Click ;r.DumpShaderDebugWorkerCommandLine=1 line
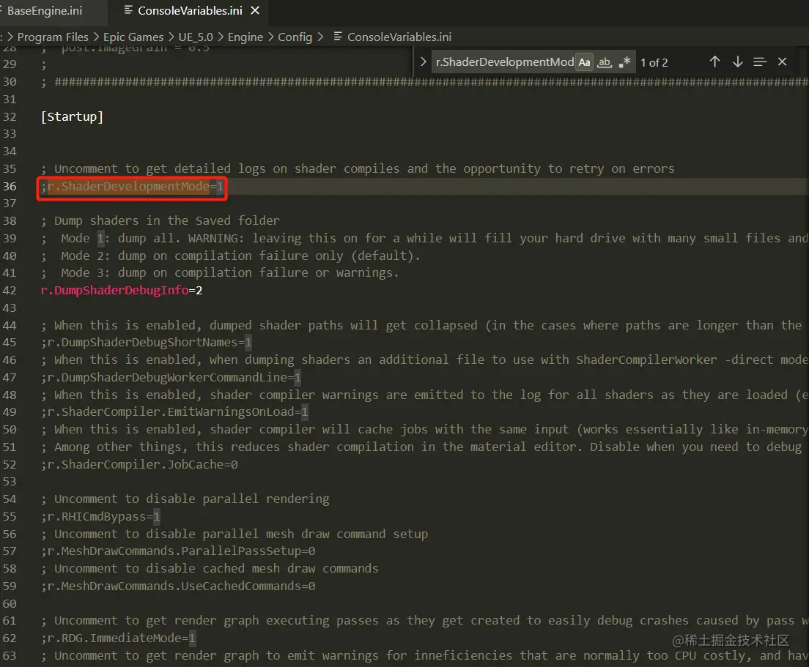 171,377
